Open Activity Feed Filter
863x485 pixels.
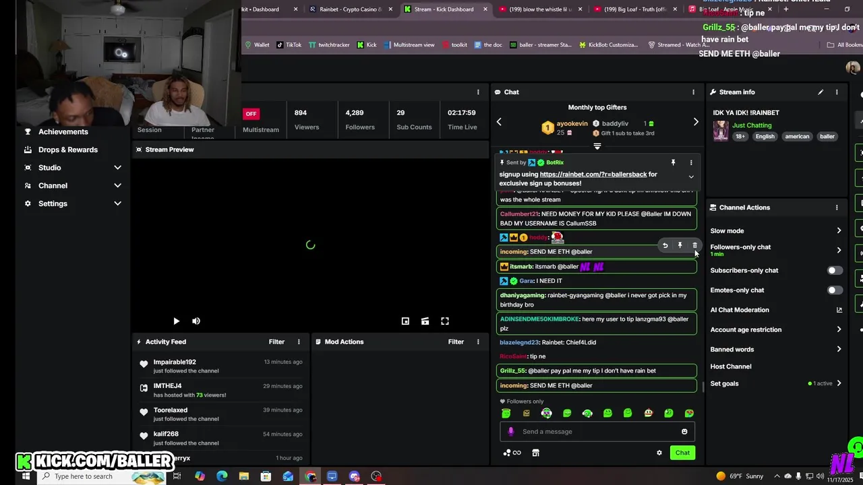pos(276,342)
